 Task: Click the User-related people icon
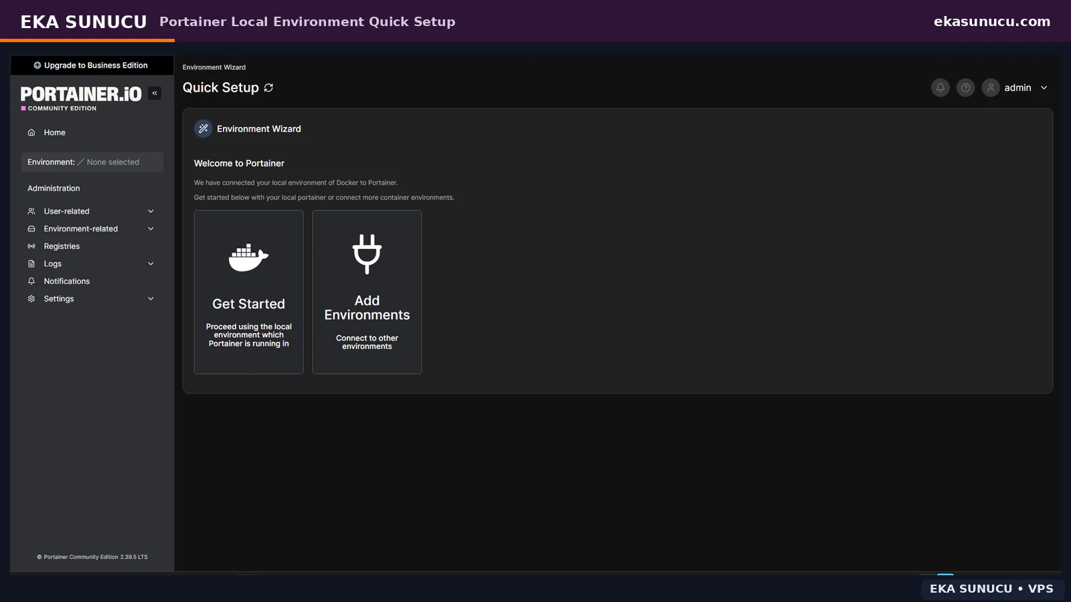31,211
